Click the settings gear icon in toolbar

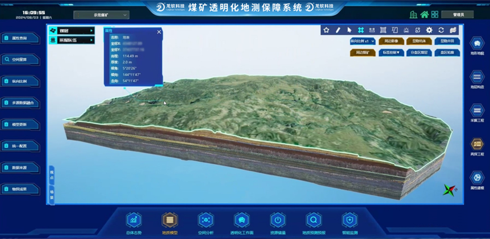(x=429, y=30)
